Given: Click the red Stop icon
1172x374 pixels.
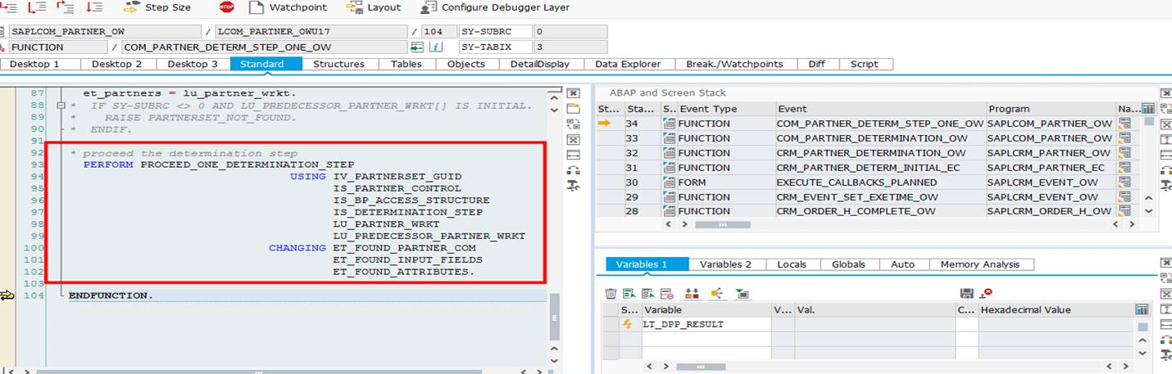Looking at the screenshot, I should (x=226, y=7).
